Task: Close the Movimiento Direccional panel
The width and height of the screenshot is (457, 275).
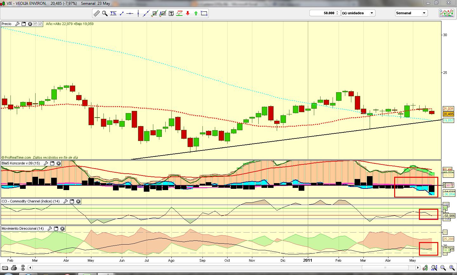Action: pos(63,228)
